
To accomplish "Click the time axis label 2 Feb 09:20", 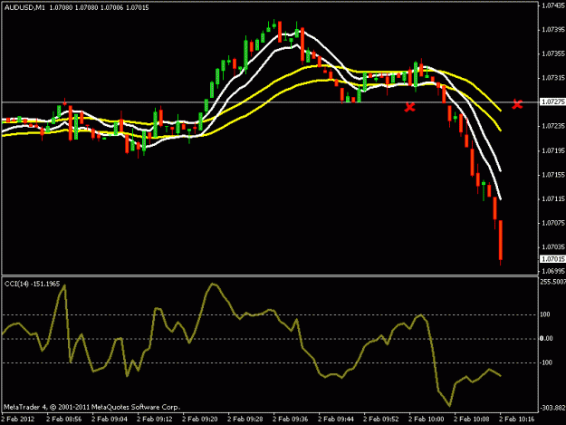I will point(200,419).
